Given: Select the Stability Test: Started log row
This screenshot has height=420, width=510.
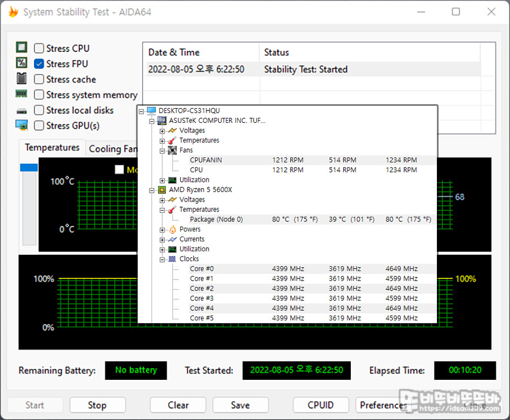Looking at the screenshot, I should 313,69.
